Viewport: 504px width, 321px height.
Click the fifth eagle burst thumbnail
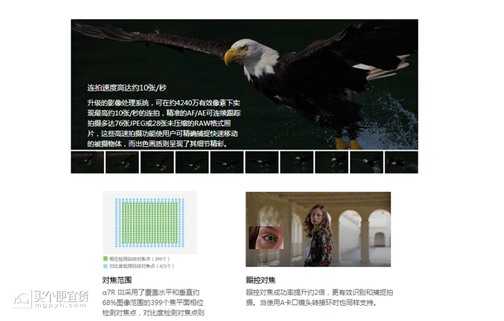click(x=227, y=162)
